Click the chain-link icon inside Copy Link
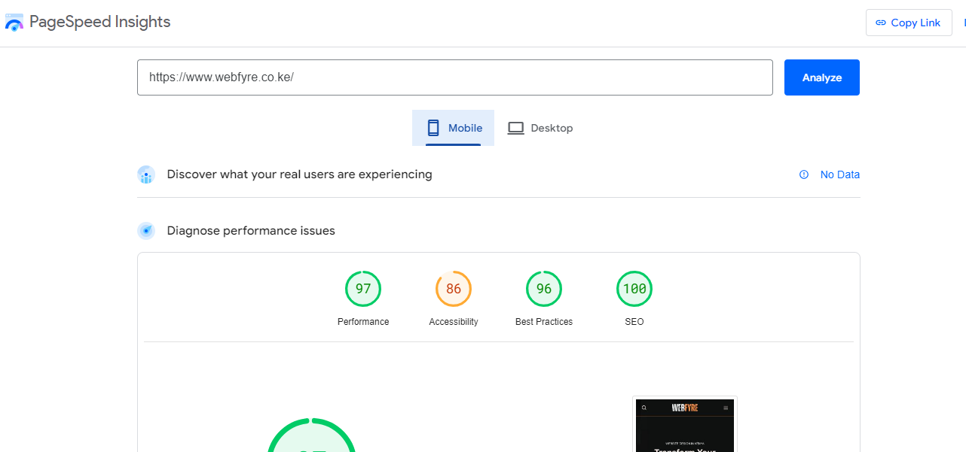The image size is (966, 452). pyautogui.click(x=880, y=22)
